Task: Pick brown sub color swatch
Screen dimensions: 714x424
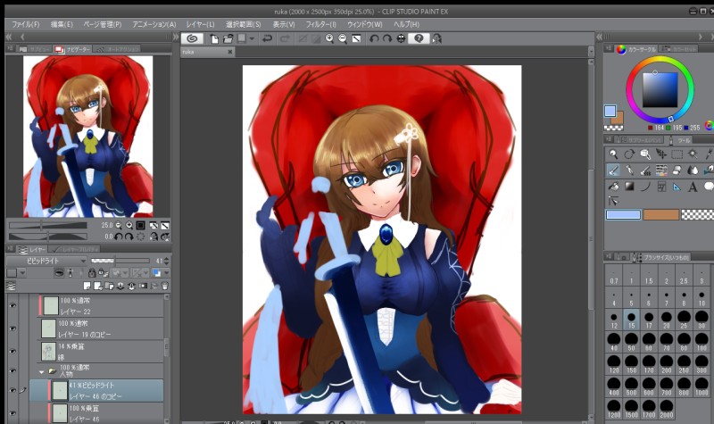Action: click(660, 214)
